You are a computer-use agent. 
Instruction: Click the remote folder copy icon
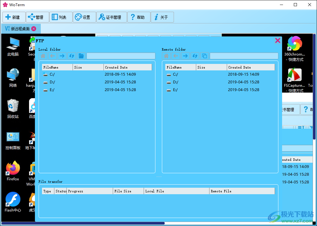[205, 56]
